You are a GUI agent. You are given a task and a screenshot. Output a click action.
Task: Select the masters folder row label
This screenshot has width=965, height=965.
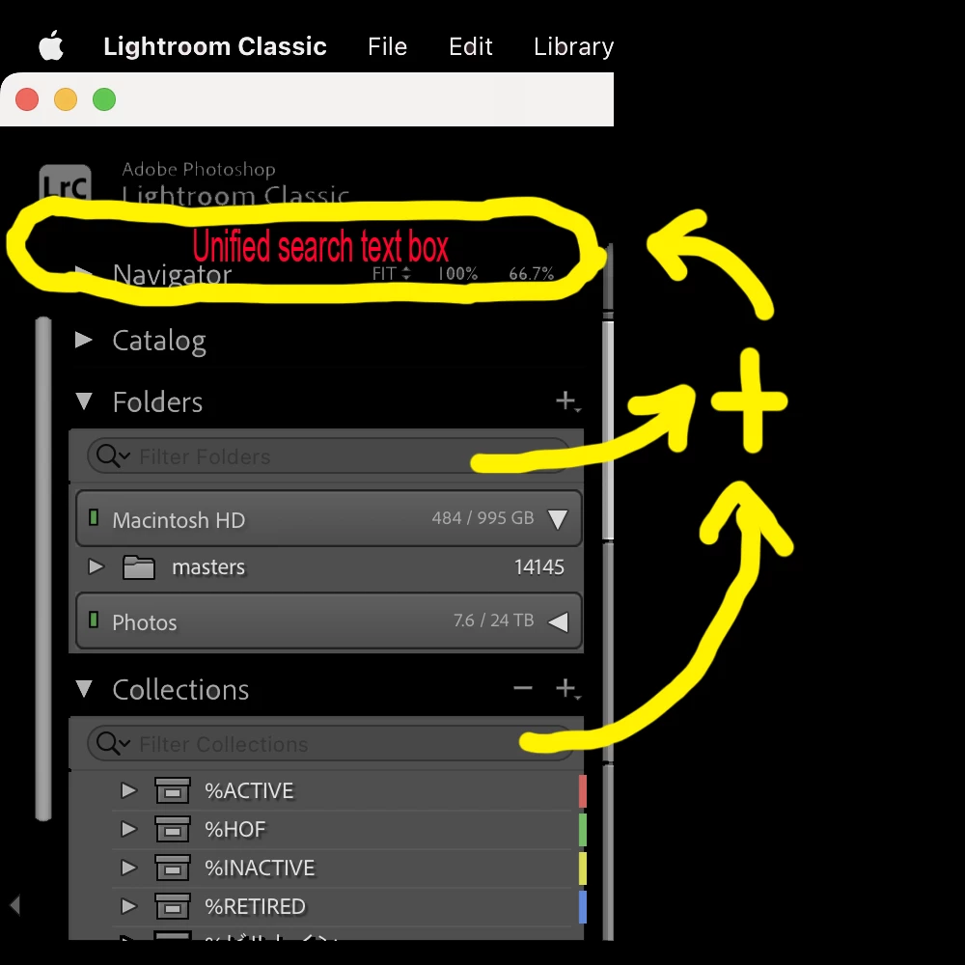pos(208,566)
